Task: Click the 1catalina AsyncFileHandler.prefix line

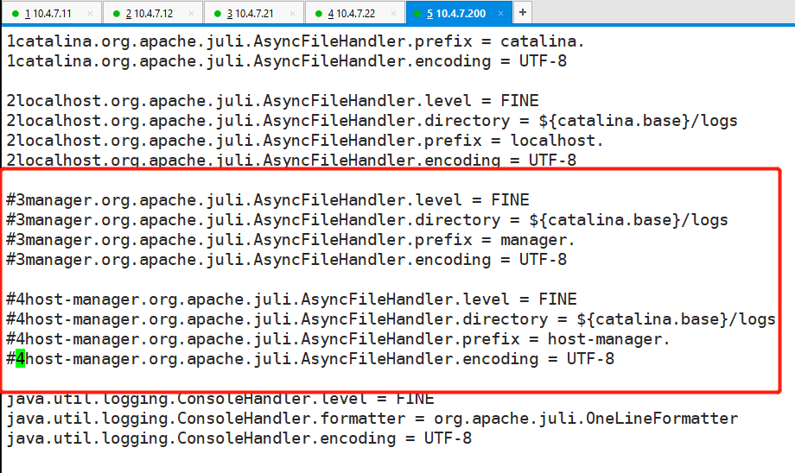Action: click(295, 41)
